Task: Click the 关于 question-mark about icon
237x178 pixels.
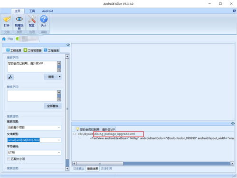Action: coord(44,19)
